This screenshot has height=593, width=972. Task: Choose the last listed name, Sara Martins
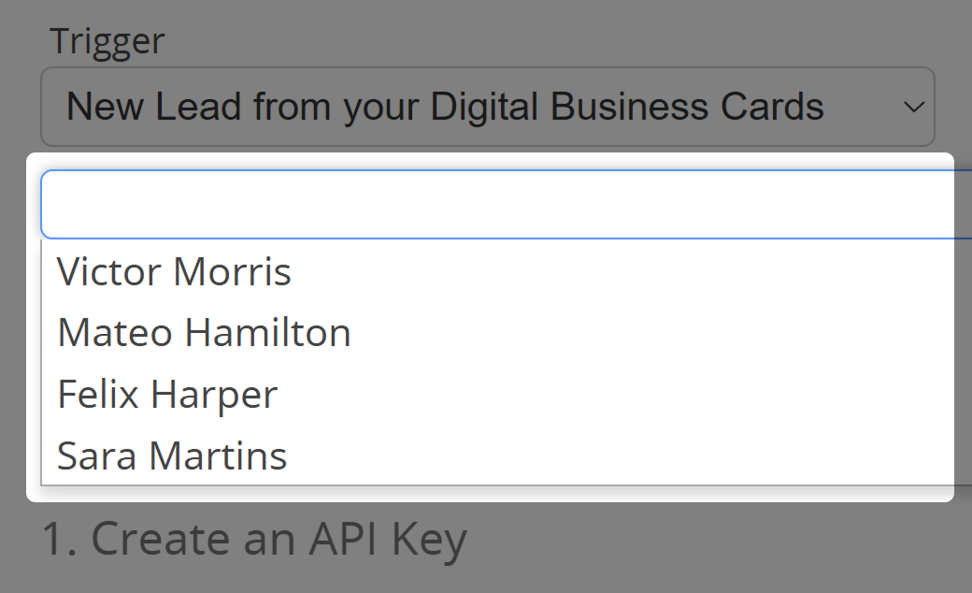click(x=172, y=456)
